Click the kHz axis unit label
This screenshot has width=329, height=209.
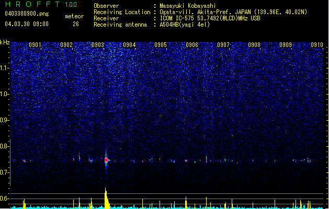pyautogui.click(x=5, y=42)
